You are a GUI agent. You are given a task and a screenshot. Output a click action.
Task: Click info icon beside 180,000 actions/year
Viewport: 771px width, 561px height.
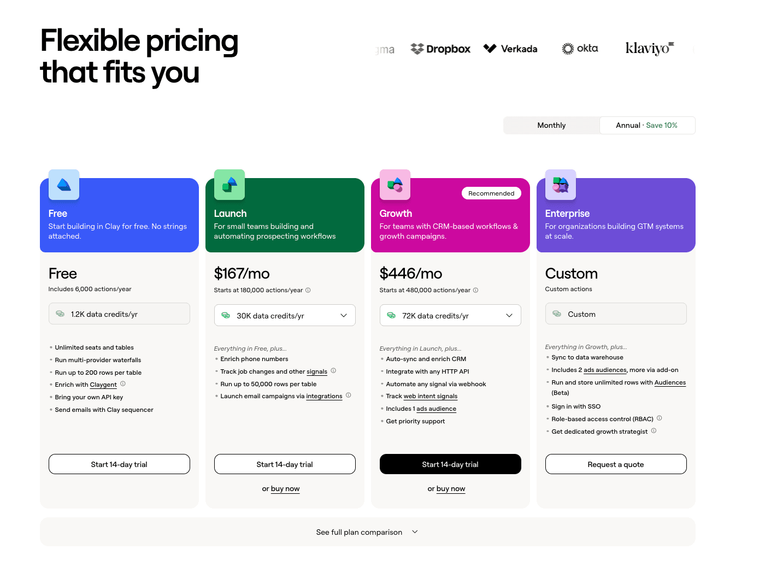tap(308, 290)
